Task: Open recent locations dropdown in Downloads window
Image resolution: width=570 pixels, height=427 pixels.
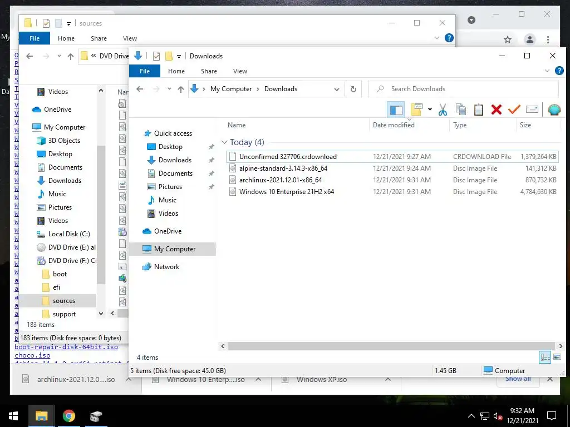Action: [x=169, y=89]
